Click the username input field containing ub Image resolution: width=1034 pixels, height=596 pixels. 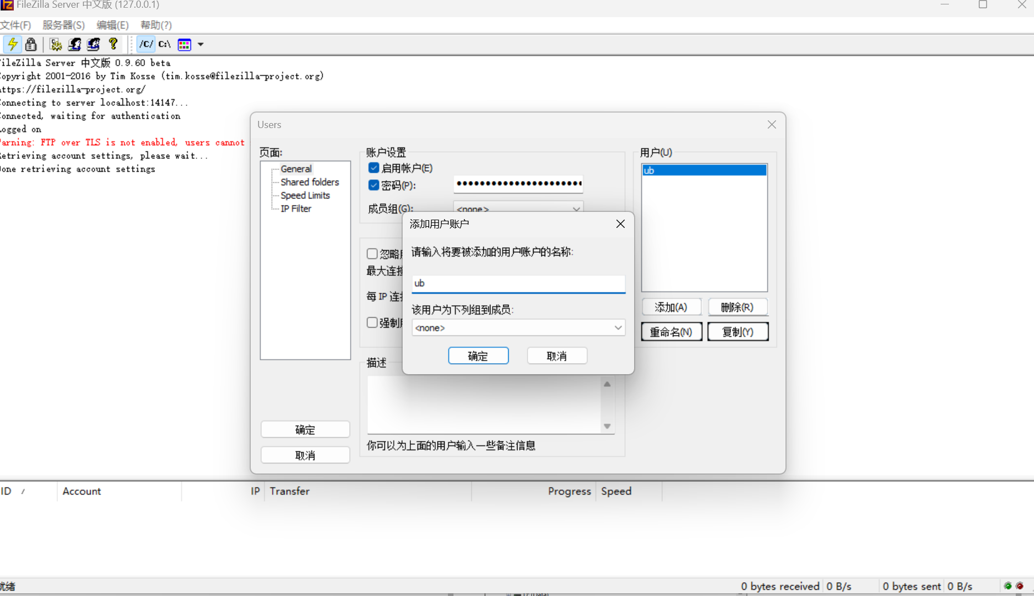[518, 283]
